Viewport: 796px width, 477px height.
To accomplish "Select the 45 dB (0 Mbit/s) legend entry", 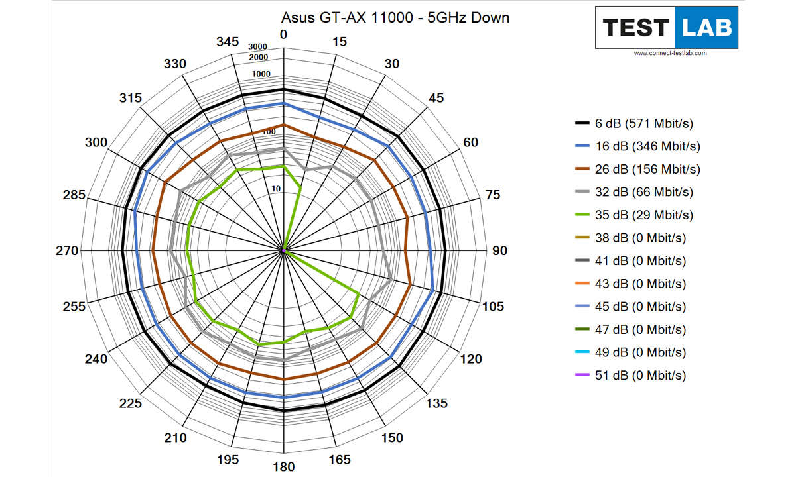I will 630,307.
